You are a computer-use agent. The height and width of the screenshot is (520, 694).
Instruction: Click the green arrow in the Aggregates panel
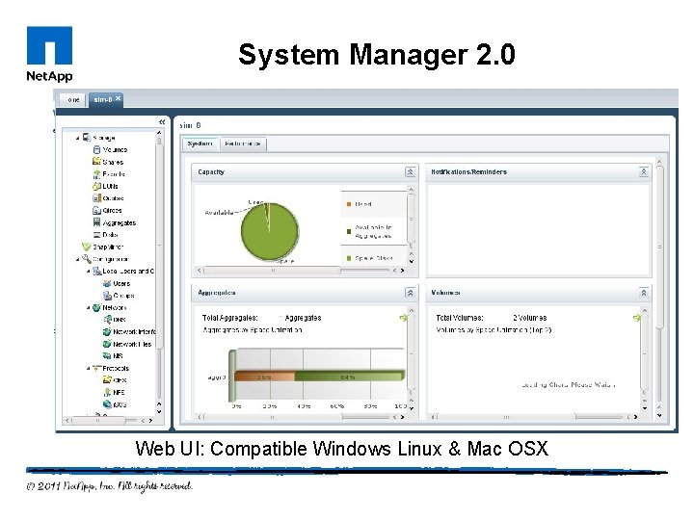(x=403, y=318)
